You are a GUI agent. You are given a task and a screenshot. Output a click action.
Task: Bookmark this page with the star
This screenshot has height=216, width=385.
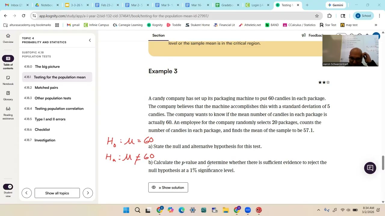pyautogui.click(x=317, y=16)
